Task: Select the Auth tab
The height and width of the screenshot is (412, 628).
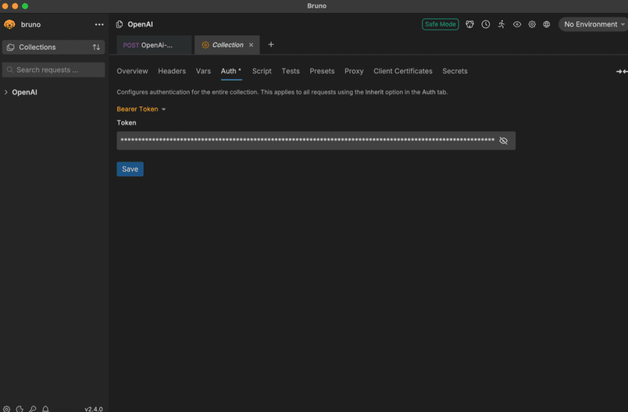Action: point(231,71)
